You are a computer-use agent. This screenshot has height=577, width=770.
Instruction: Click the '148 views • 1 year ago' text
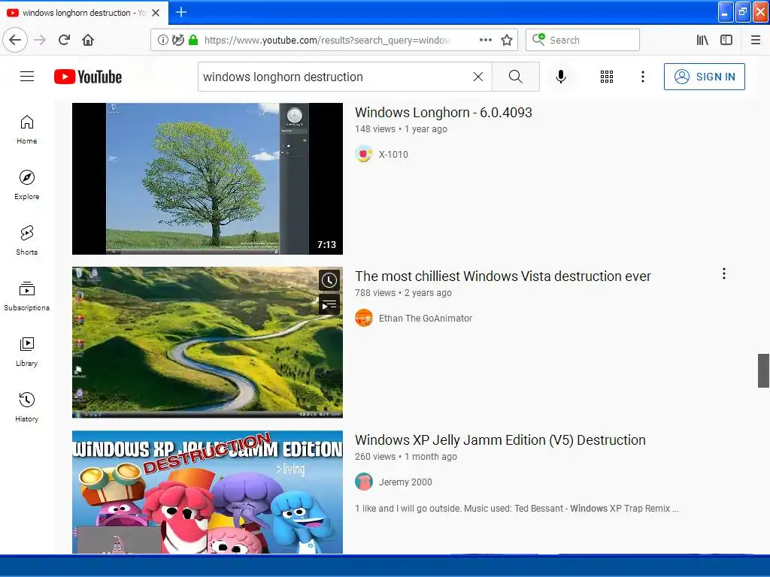(402, 129)
